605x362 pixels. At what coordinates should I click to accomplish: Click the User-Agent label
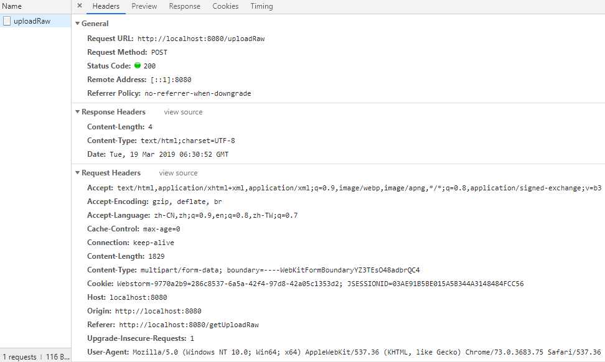(108, 352)
